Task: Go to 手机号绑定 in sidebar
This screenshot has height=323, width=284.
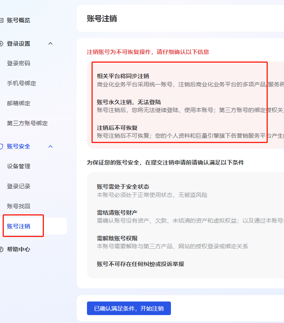Action: pyautogui.click(x=22, y=83)
